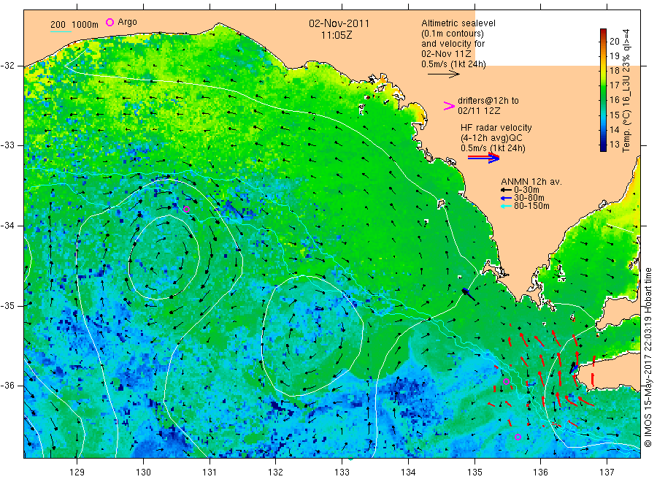The image size is (657, 482).
Task: Click the cyan 80-150m ANMN legend arrow
Action: pyautogui.click(x=507, y=206)
